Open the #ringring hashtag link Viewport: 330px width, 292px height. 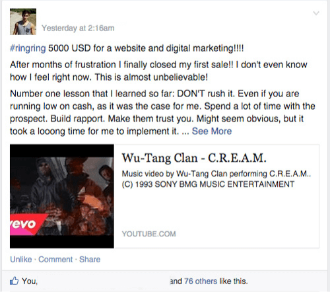(28, 48)
